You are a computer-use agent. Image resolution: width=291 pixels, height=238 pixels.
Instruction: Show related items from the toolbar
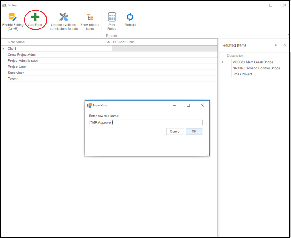pyautogui.click(x=90, y=17)
